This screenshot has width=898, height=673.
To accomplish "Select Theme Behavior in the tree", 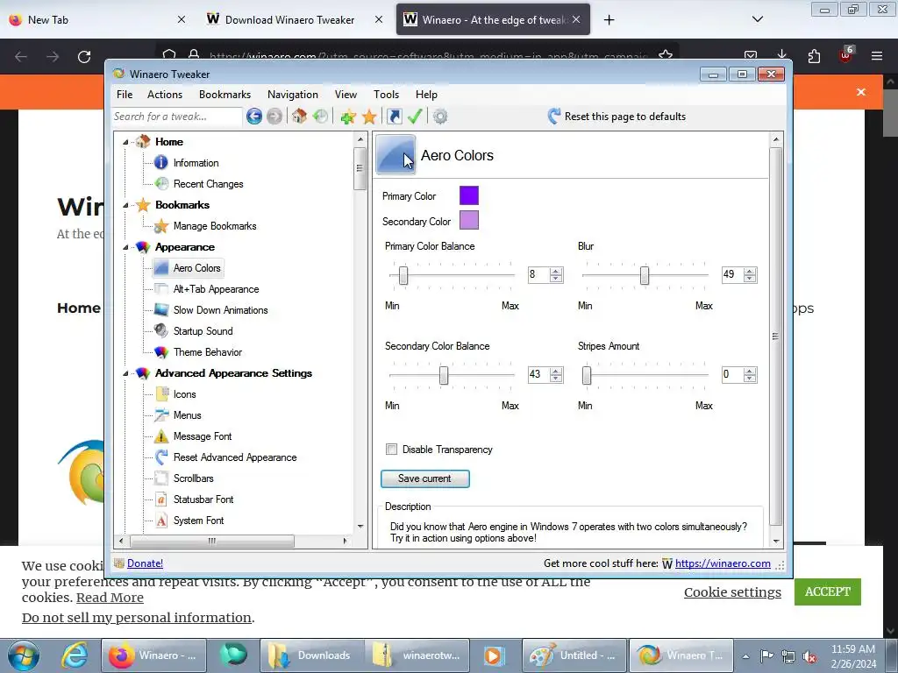I will (x=207, y=352).
